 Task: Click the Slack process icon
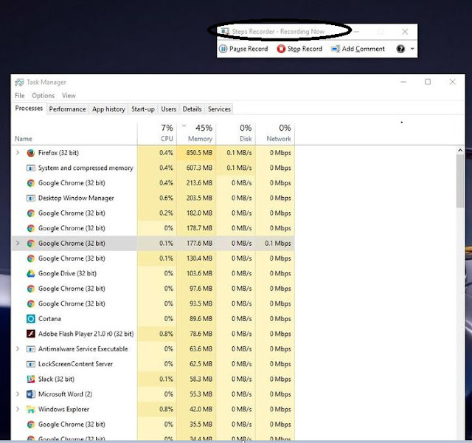(x=31, y=379)
